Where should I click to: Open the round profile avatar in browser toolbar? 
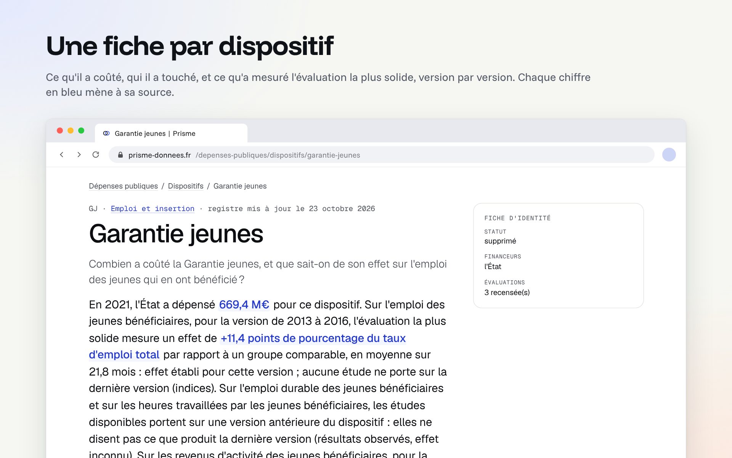pos(669,155)
